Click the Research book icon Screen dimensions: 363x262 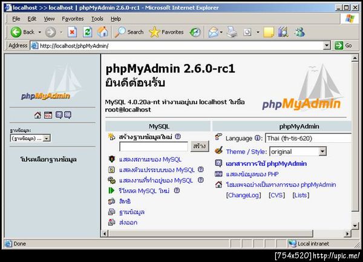(x=283, y=32)
